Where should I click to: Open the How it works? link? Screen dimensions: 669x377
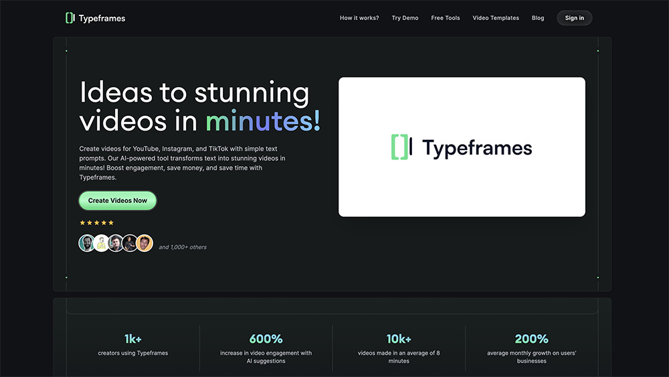pos(359,18)
